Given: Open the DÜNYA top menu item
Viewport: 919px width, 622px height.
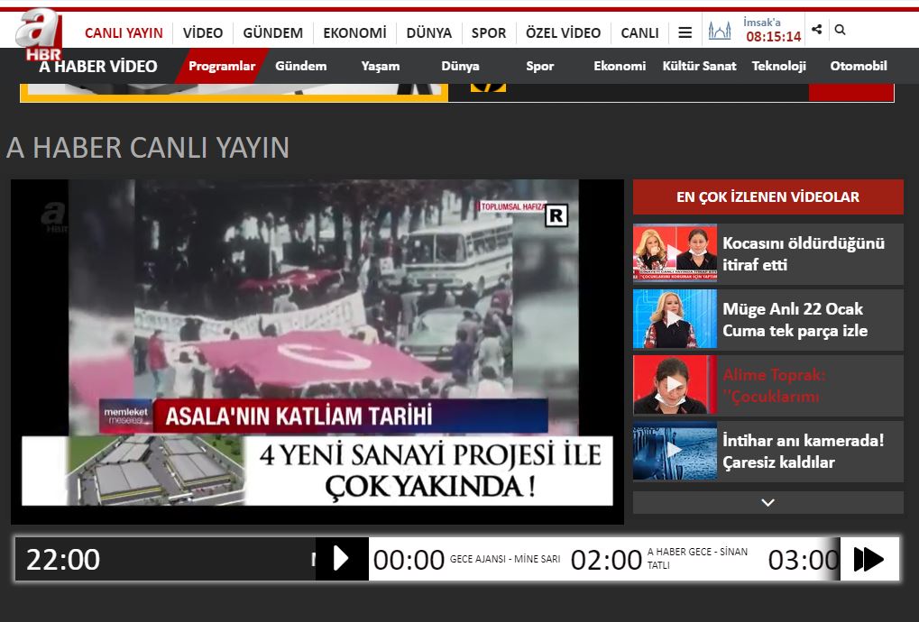Looking at the screenshot, I should point(429,32).
